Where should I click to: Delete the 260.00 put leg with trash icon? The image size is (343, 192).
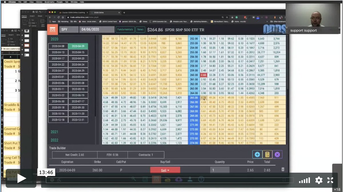(283, 169)
